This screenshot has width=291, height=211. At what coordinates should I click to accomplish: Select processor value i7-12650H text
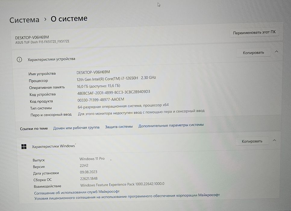[x=116, y=79]
